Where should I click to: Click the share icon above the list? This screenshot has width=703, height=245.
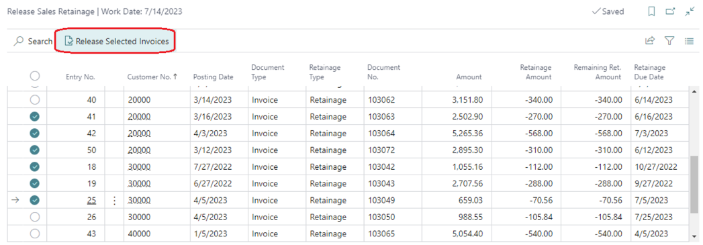coord(650,41)
